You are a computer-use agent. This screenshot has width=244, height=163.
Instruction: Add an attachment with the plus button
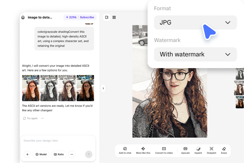coord(27,155)
